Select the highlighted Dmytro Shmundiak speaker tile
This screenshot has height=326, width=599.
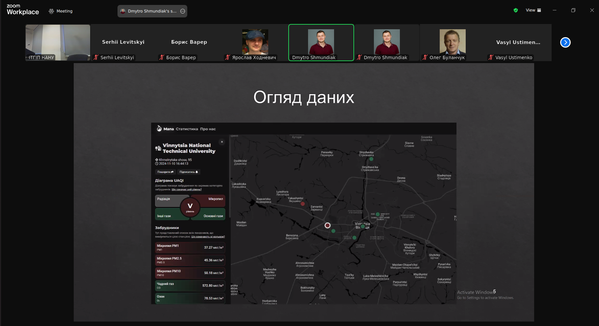[x=321, y=42]
